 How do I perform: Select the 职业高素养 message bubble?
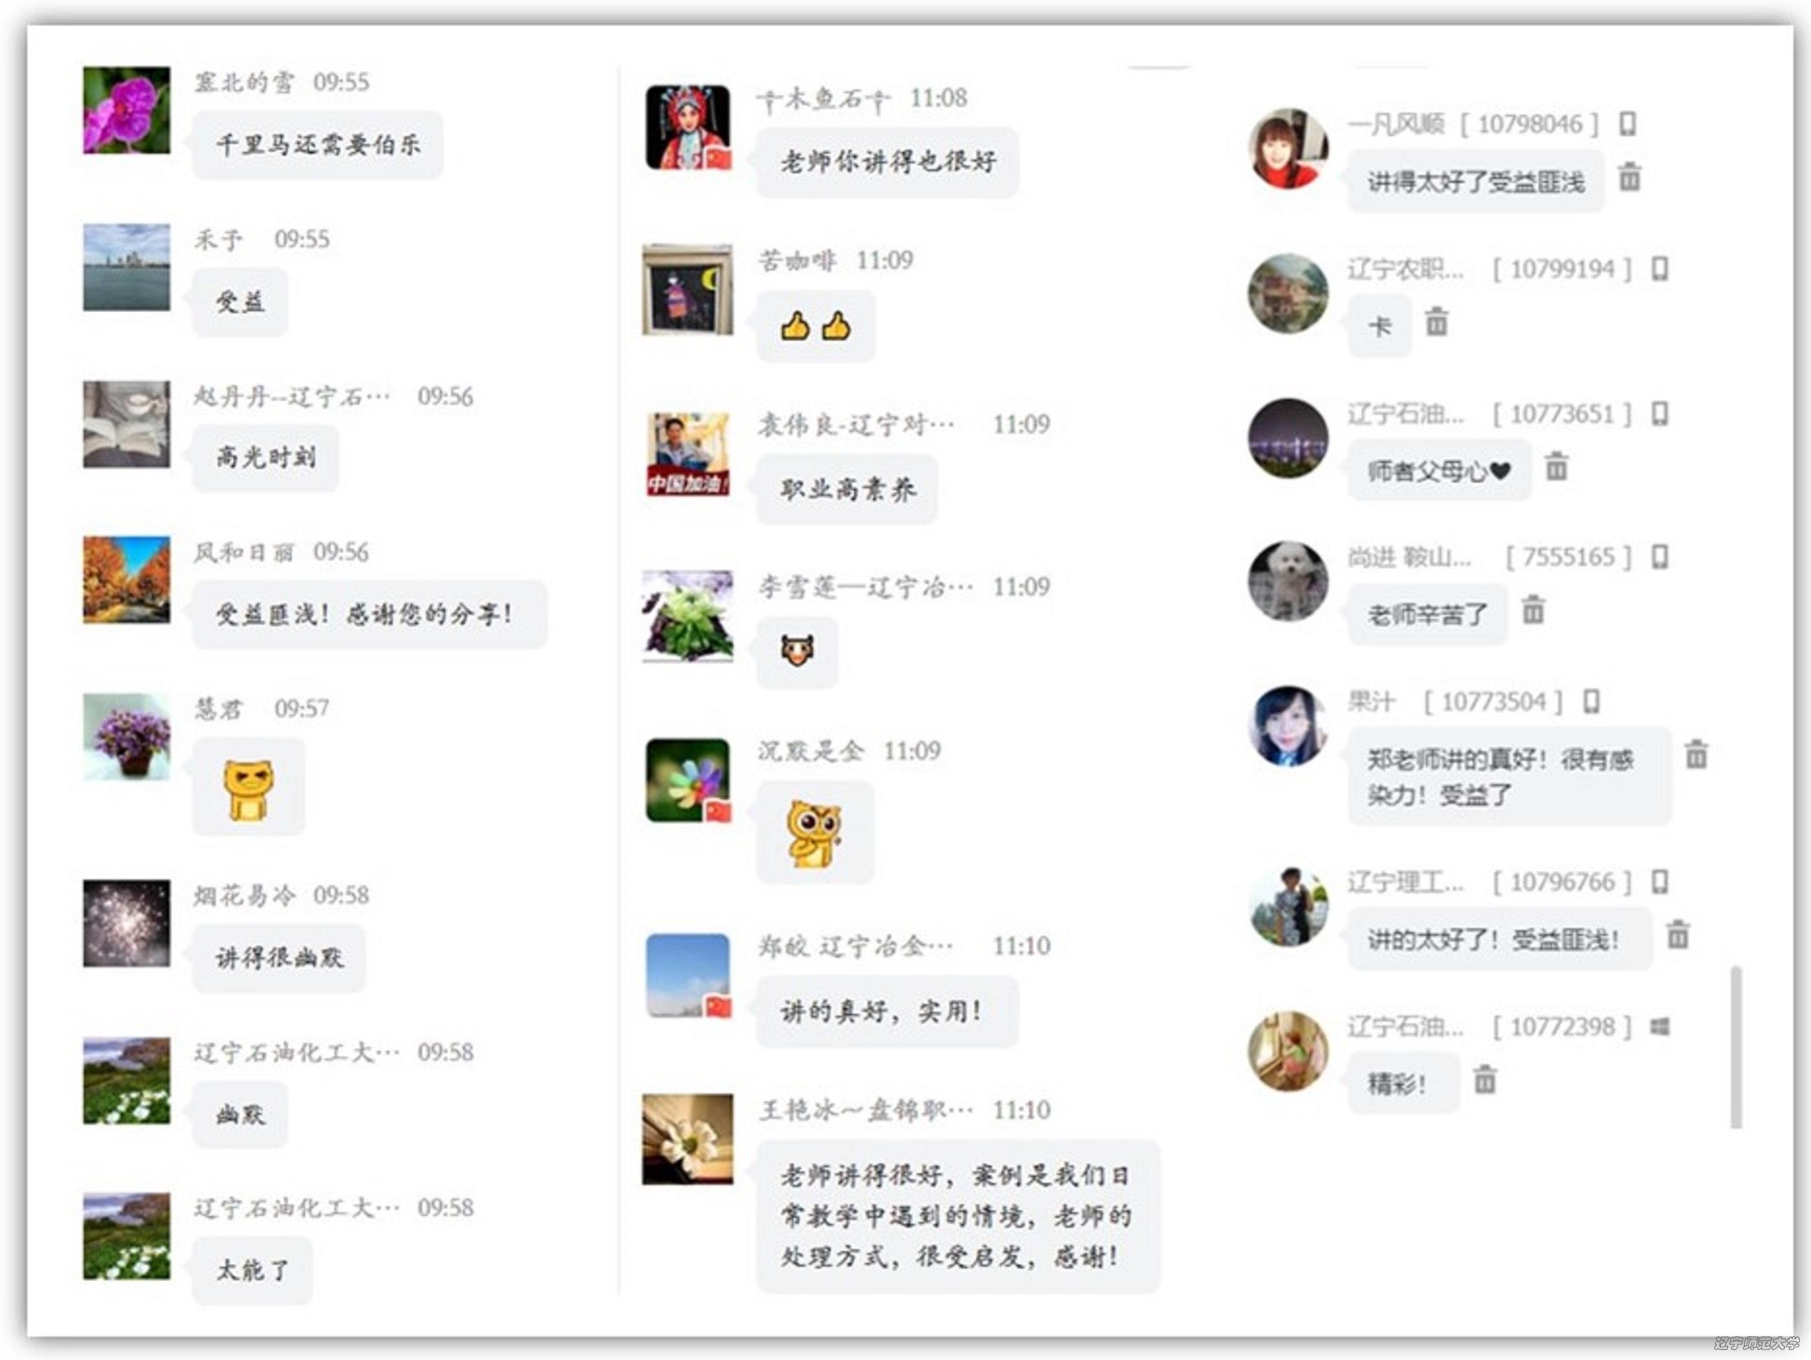coord(847,490)
